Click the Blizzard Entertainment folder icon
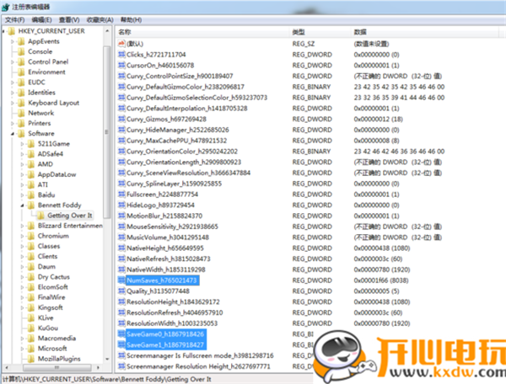Viewport: 506px width, 384px height. pos(31,226)
